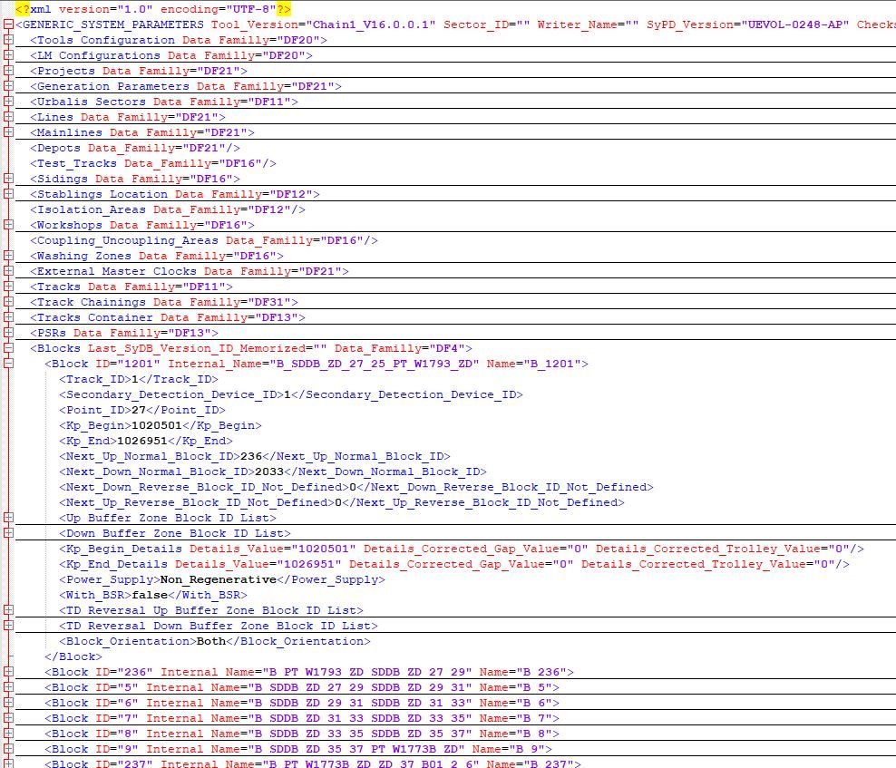This screenshot has width=896, height=768.
Task: Collapse the Blocks node
Action: coord(8,348)
